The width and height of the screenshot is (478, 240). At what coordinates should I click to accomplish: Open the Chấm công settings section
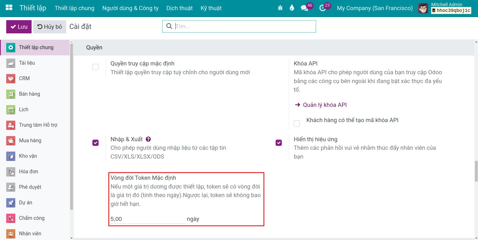(10, 218)
